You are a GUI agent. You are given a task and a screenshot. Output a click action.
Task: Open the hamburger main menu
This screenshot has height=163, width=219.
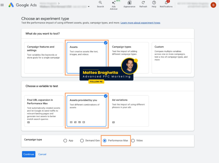point(2,5)
